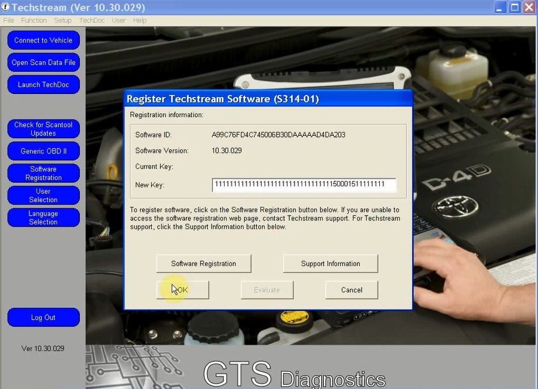The image size is (538, 389).
Task: Open Support Information in dialog
Action: [330, 263]
